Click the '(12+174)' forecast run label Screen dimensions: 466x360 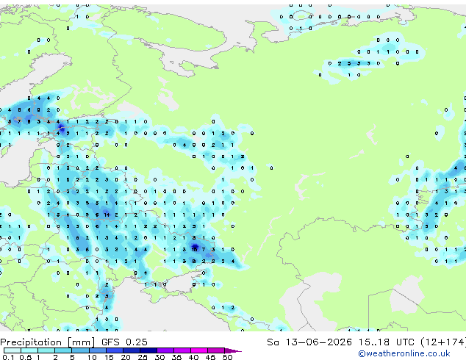[x=443, y=342]
